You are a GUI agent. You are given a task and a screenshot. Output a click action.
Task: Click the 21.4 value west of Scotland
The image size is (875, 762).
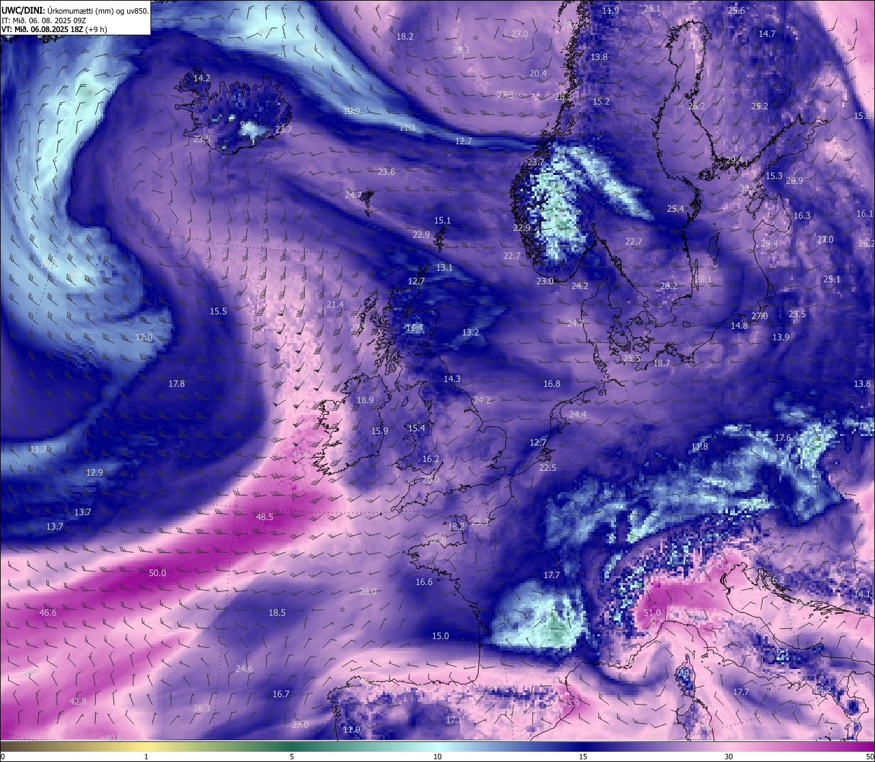(x=335, y=304)
